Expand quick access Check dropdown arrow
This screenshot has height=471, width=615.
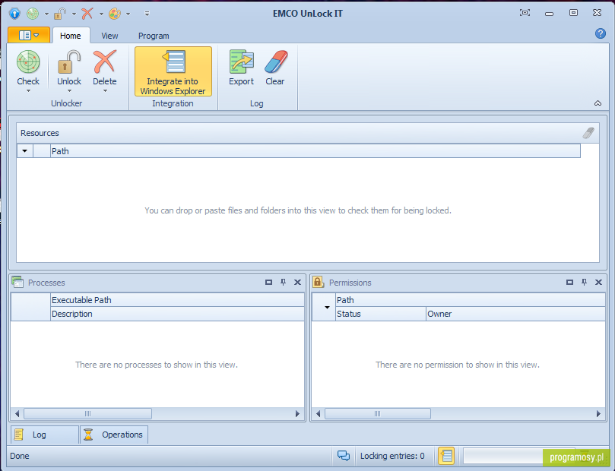(x=46, y=14)
